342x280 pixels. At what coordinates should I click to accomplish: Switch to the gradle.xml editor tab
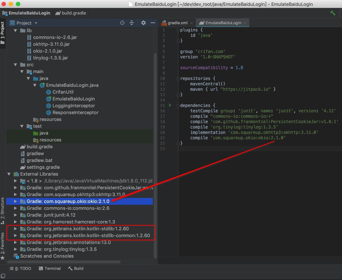point(177,23)
